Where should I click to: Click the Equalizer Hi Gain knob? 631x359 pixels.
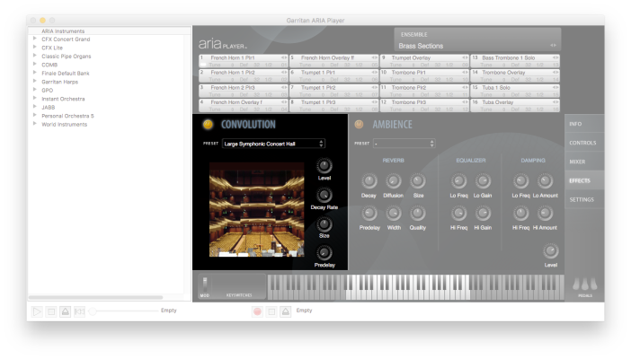pyautogui.click(x=483, y=214)
